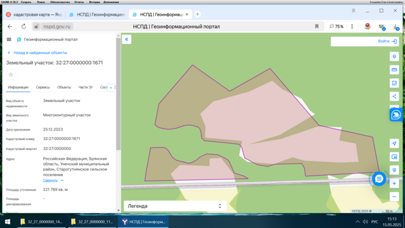Open the map overview window tool
The image size is (405, 228).
(394, 157)
